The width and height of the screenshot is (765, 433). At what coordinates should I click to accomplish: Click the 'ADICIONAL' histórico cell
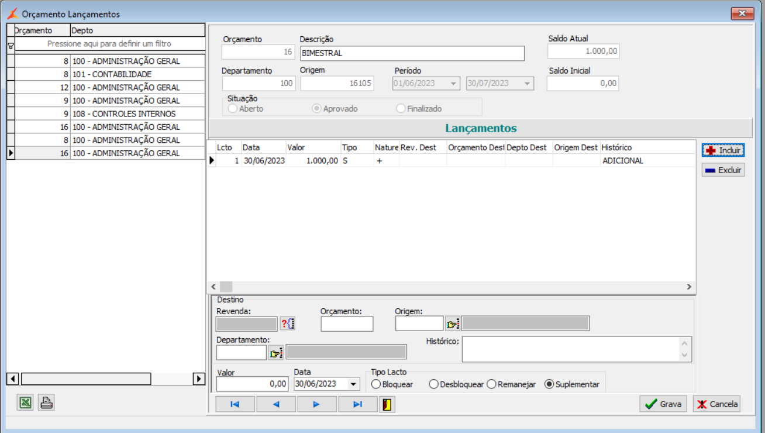647,161
